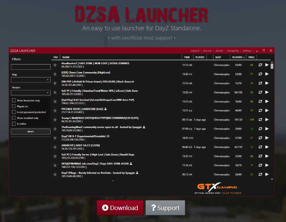Star the SoS #3 Friendly Server
Viewport: 286px width, 222px height.
pos(55,156)
